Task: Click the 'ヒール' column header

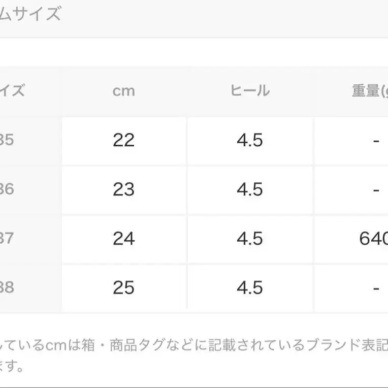Action: [250, 91]
